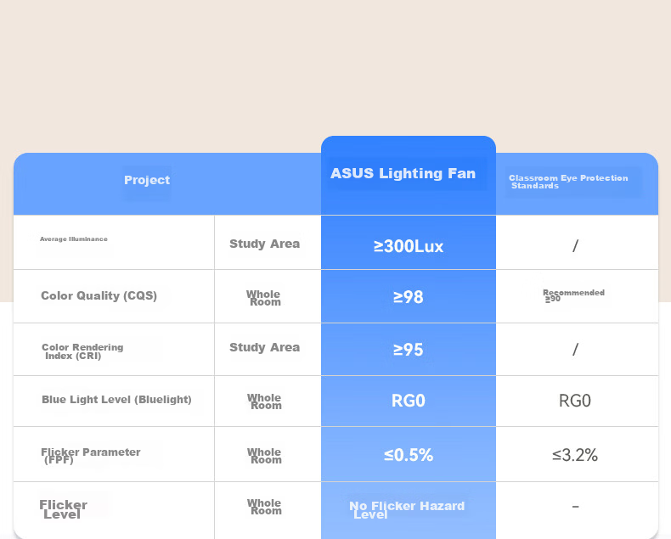Click the "≥300Lux" value
The height and width of the screenshot is (539, 671).
pyautogui.click(x=409, y=246)
